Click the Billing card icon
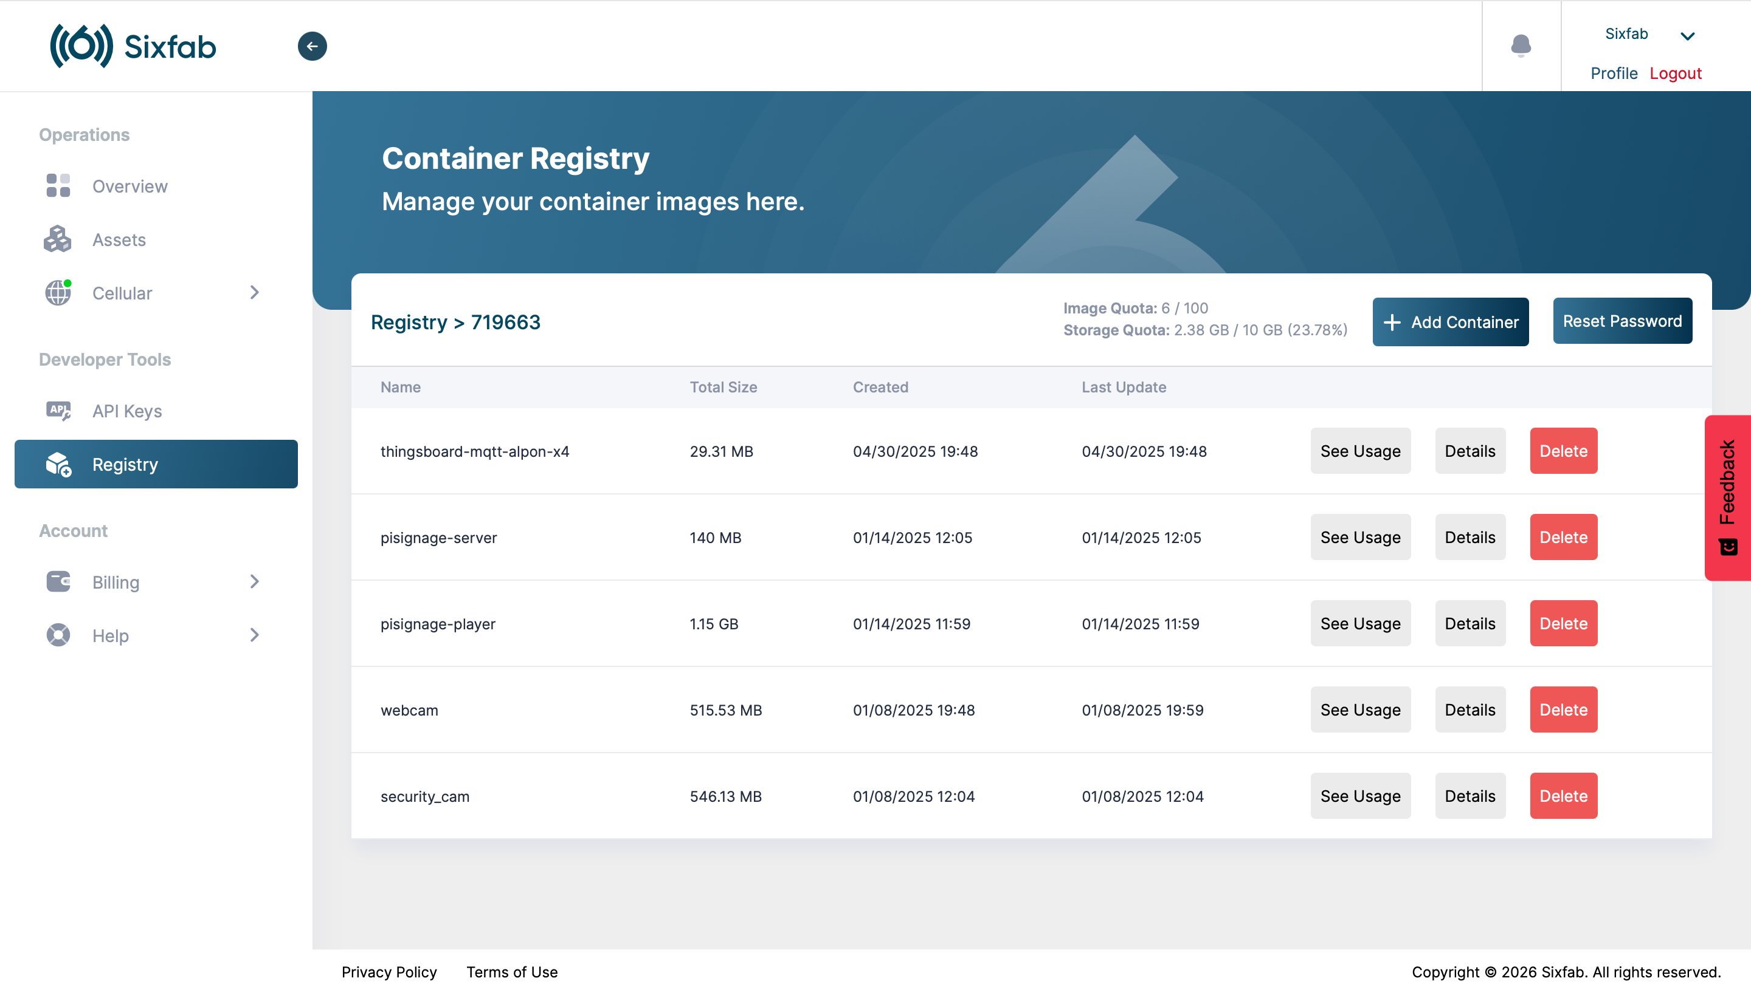The width and height of the screenshot is (1751, 995). pyautogui.click(x=58, y=581)
